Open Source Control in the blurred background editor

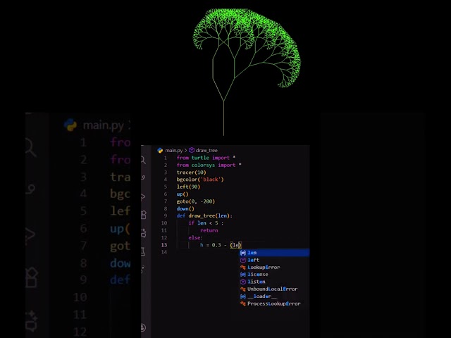(x=30, y=189)
